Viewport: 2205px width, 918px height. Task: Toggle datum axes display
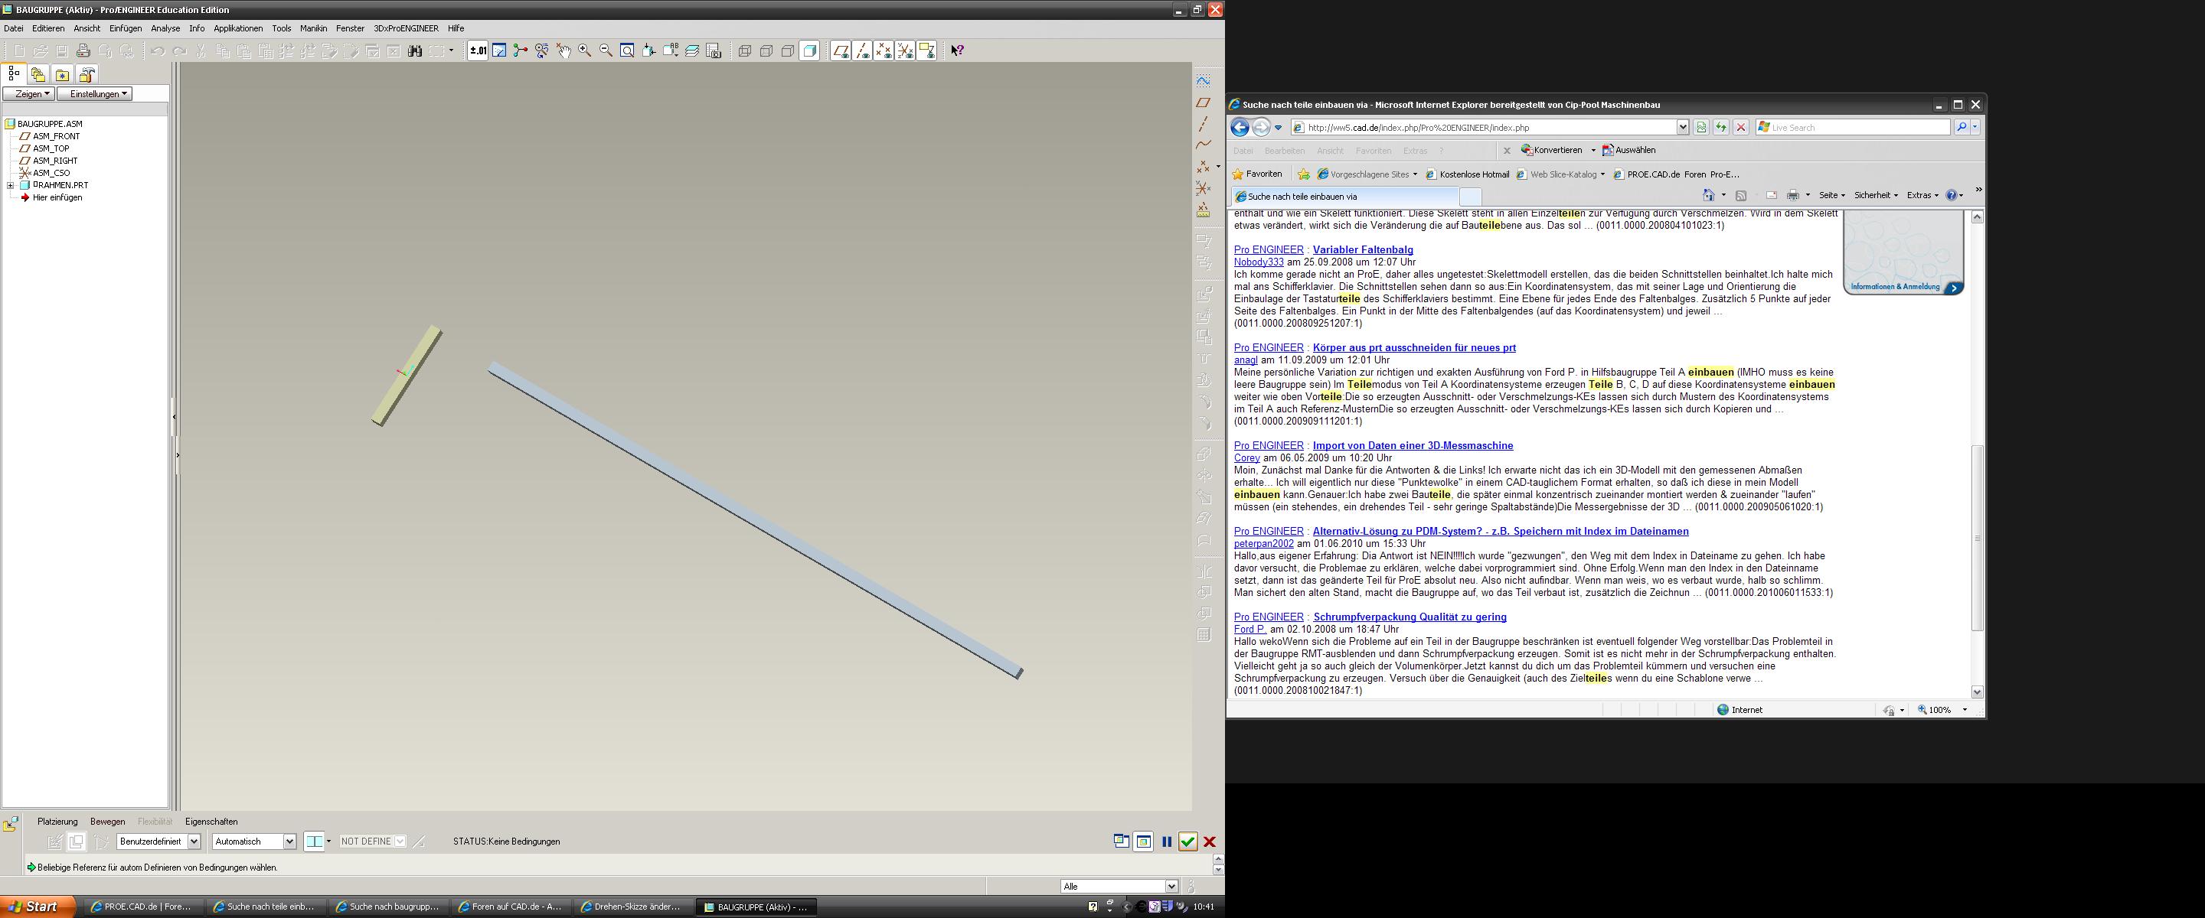pyautogui.click(x=862, y=50)
